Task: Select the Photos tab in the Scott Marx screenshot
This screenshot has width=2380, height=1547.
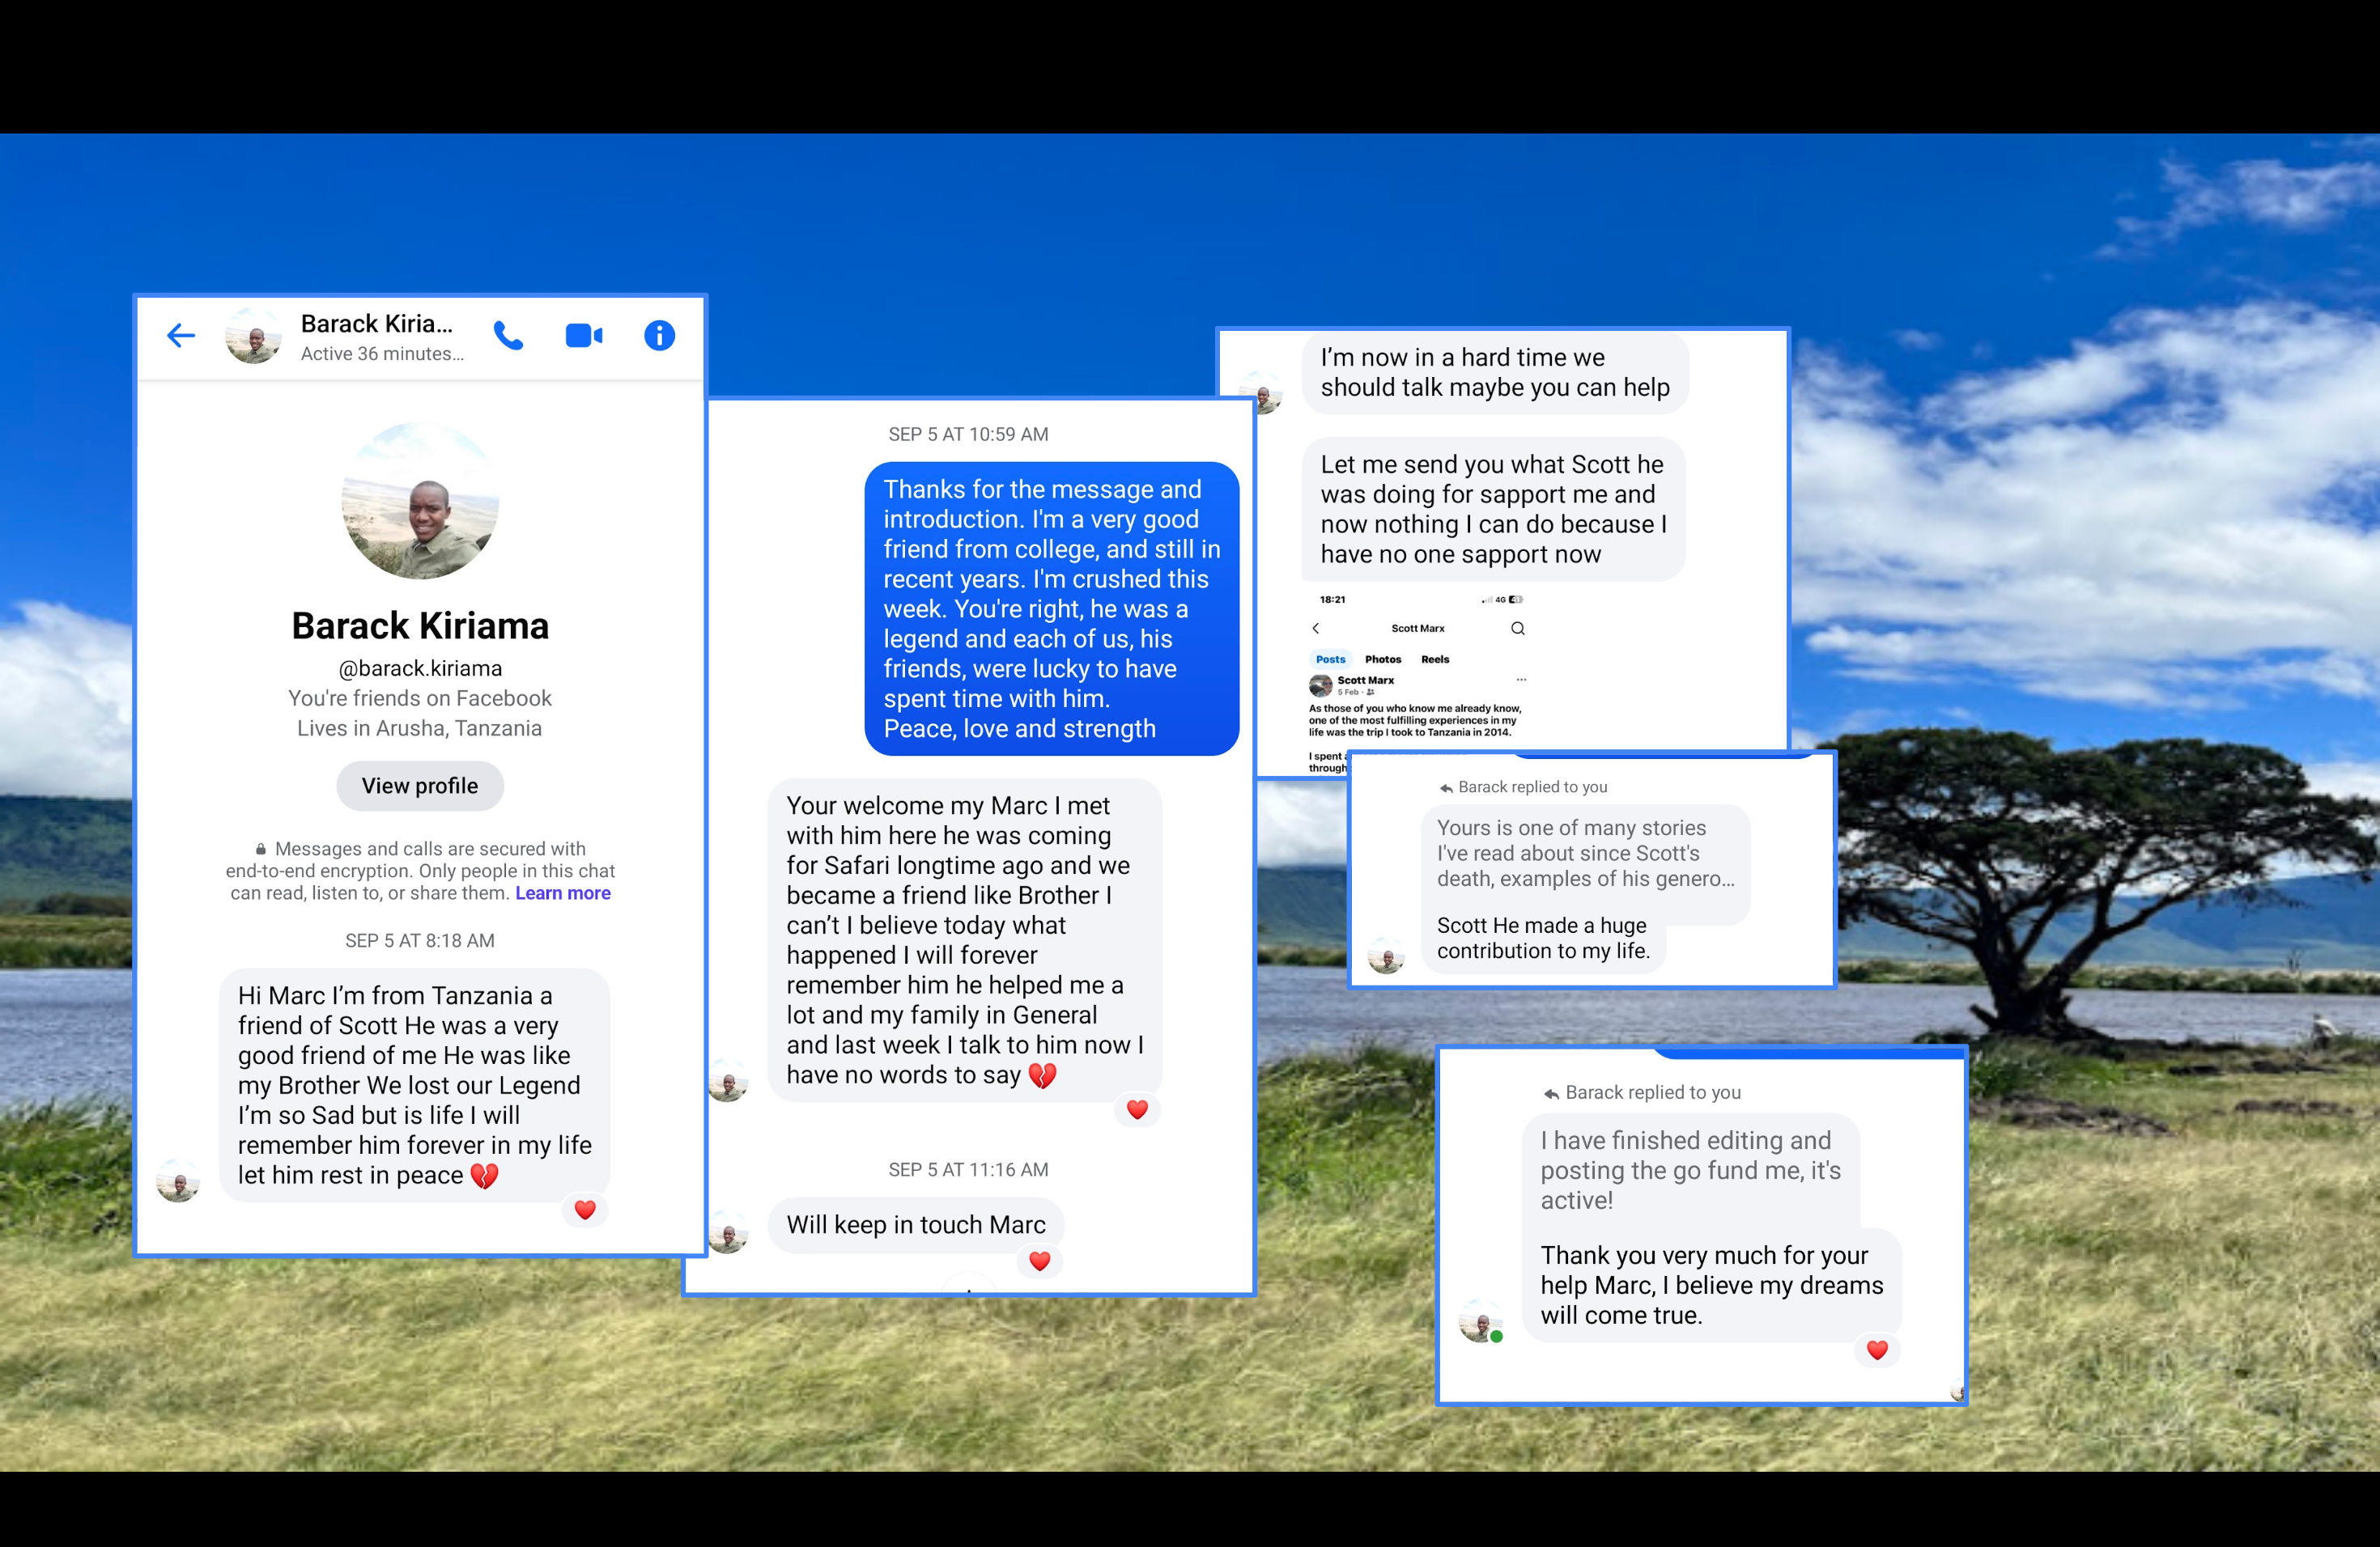Action: 1383,659
